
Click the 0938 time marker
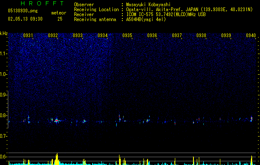click(x=201, y=35)
